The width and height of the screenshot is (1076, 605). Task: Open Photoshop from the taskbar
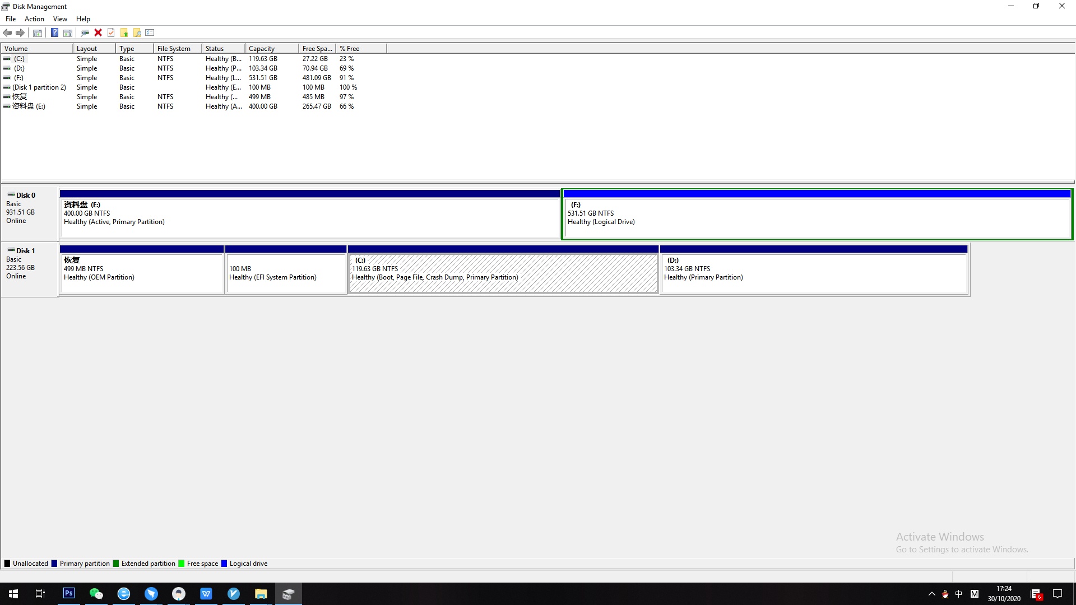click(x=68, y=594)
